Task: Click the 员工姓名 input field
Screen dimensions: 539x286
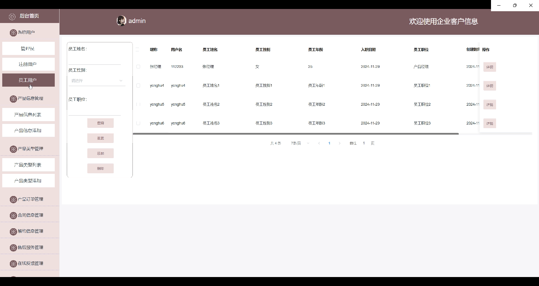Action: tap(95, 59)
